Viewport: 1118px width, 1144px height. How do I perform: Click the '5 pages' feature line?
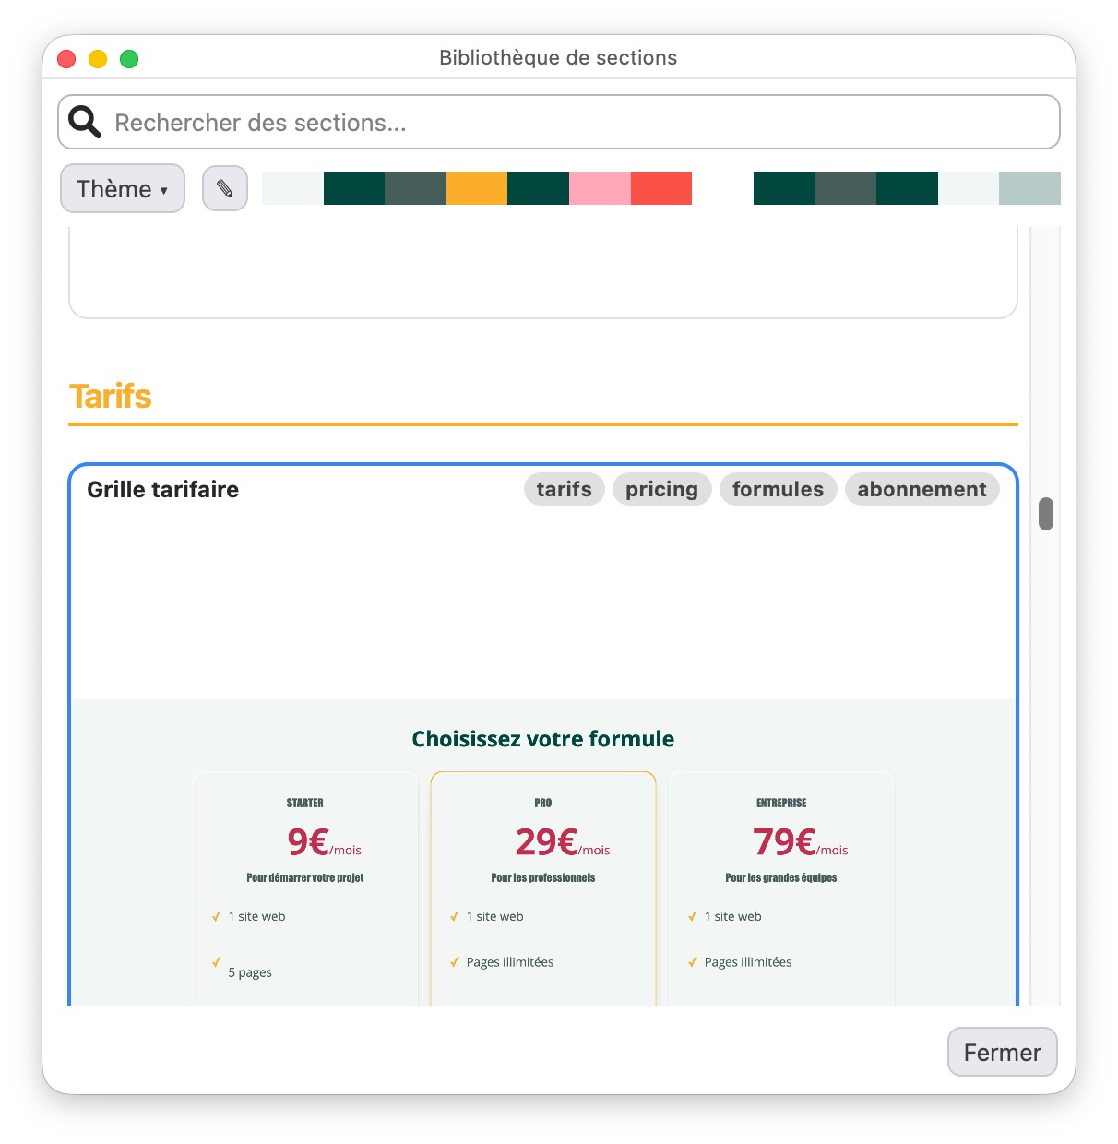pyautogui.click(x=250, y=972)
